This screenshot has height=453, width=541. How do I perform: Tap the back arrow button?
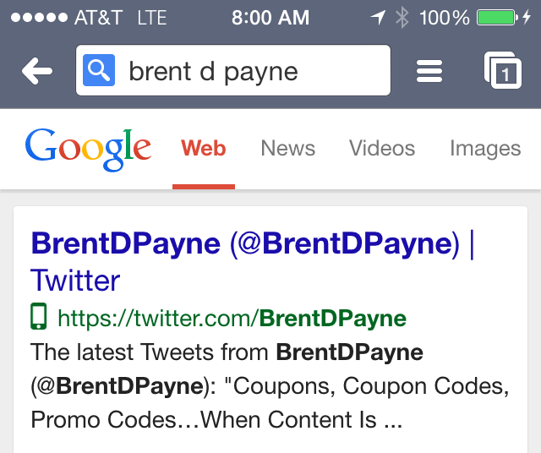tap(36, 72)
